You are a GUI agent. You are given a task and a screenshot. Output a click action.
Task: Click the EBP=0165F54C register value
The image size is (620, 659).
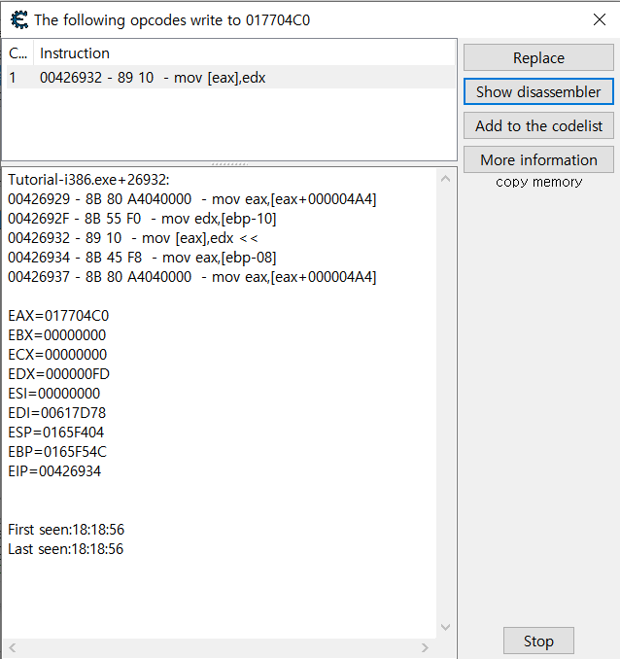pyautogui.click(x=57, y=451)
